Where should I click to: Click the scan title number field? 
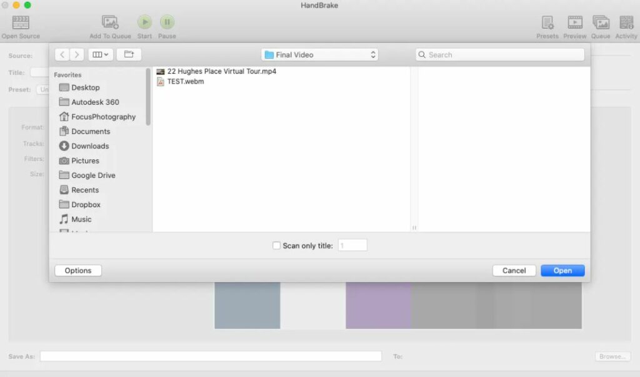(352, 246)
